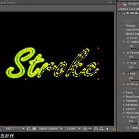This screenshot has width=139, height=139.
Task: Toggle the lock icon on Effect Controls panel
Action: click(125, 4)
